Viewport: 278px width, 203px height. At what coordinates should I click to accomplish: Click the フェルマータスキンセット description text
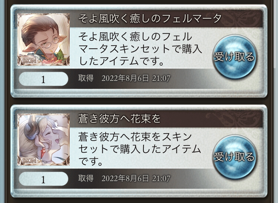click(140, 49)
